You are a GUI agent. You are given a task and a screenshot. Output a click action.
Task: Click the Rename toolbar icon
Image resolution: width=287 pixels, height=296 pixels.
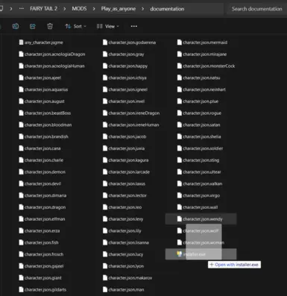tap(16, 26)
